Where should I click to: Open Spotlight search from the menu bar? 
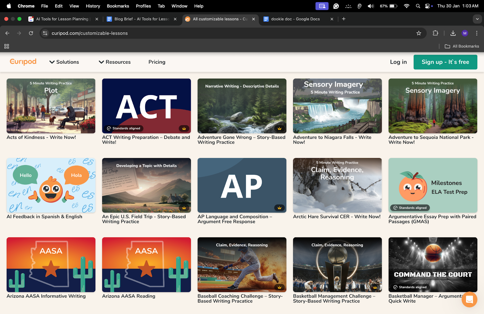coord(418,6)
